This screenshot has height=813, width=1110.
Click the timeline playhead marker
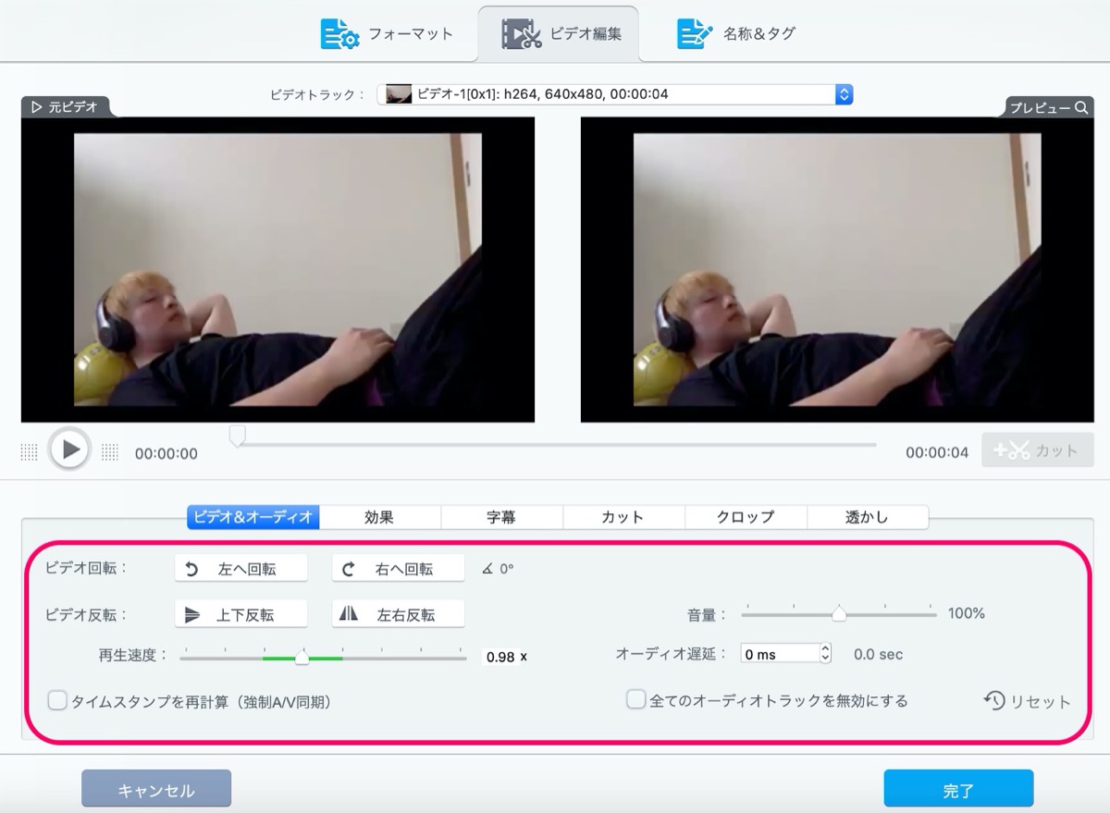coord(238,436)
